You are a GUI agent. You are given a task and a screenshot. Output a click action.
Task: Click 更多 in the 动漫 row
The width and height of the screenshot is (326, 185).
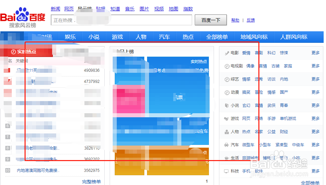click(315, 92)
